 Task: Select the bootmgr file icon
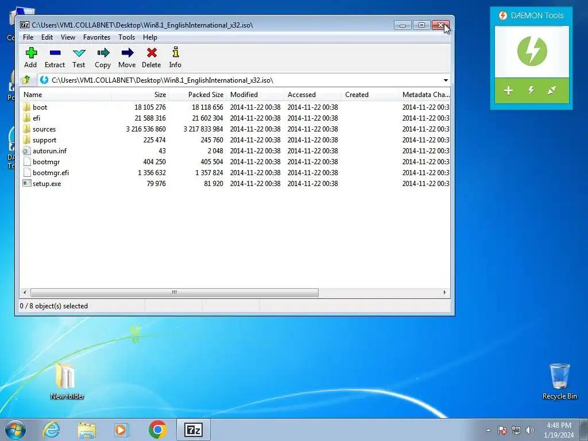click(26, 161)
